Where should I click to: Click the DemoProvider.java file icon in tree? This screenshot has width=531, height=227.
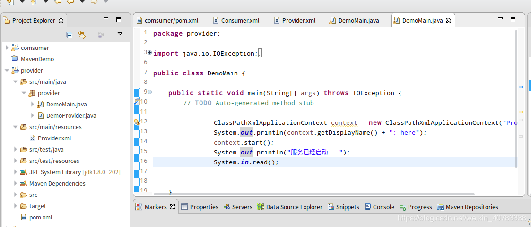click(41, 116)
